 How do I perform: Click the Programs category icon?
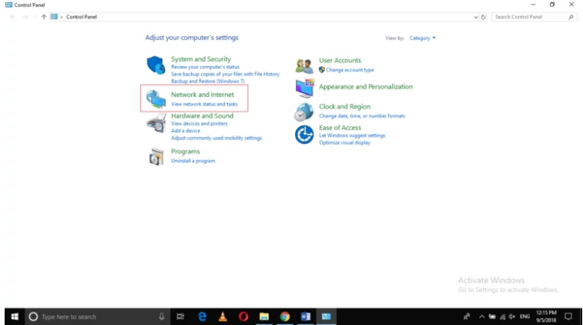(156, 156)
